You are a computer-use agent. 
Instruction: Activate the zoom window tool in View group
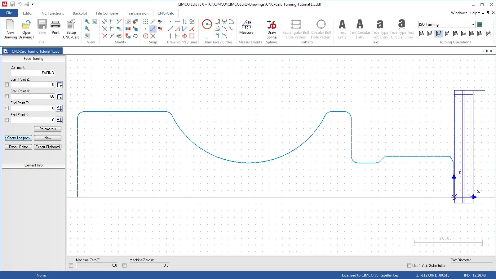[x=94, y=22]
